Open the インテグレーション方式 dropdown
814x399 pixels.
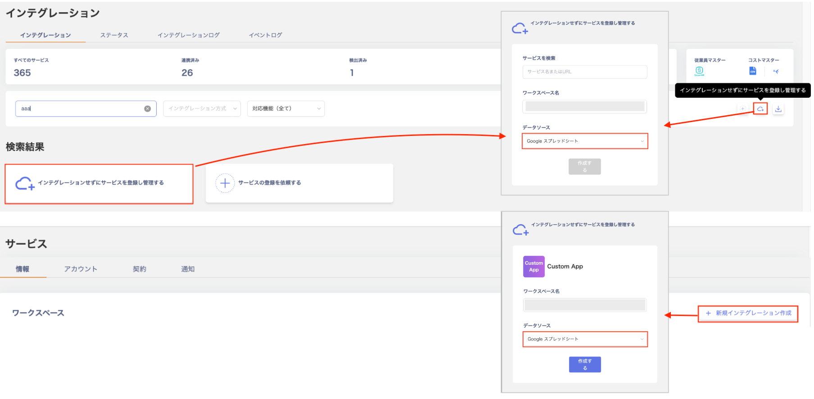click(202, 109)
